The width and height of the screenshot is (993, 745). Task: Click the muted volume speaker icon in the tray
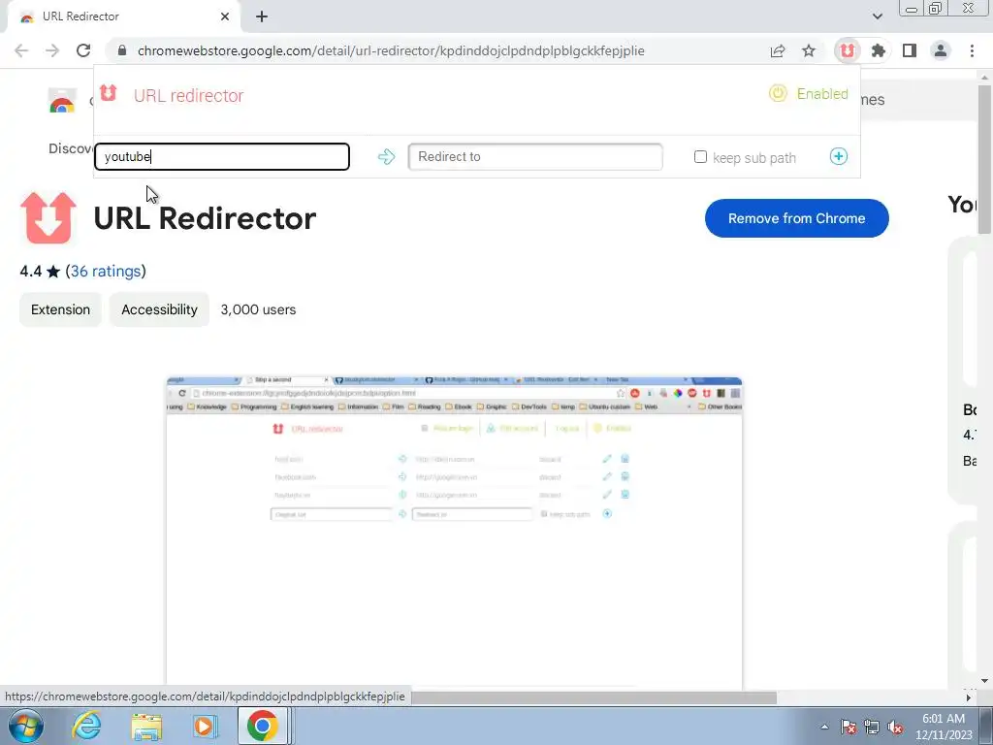click(x=895, y=727)
